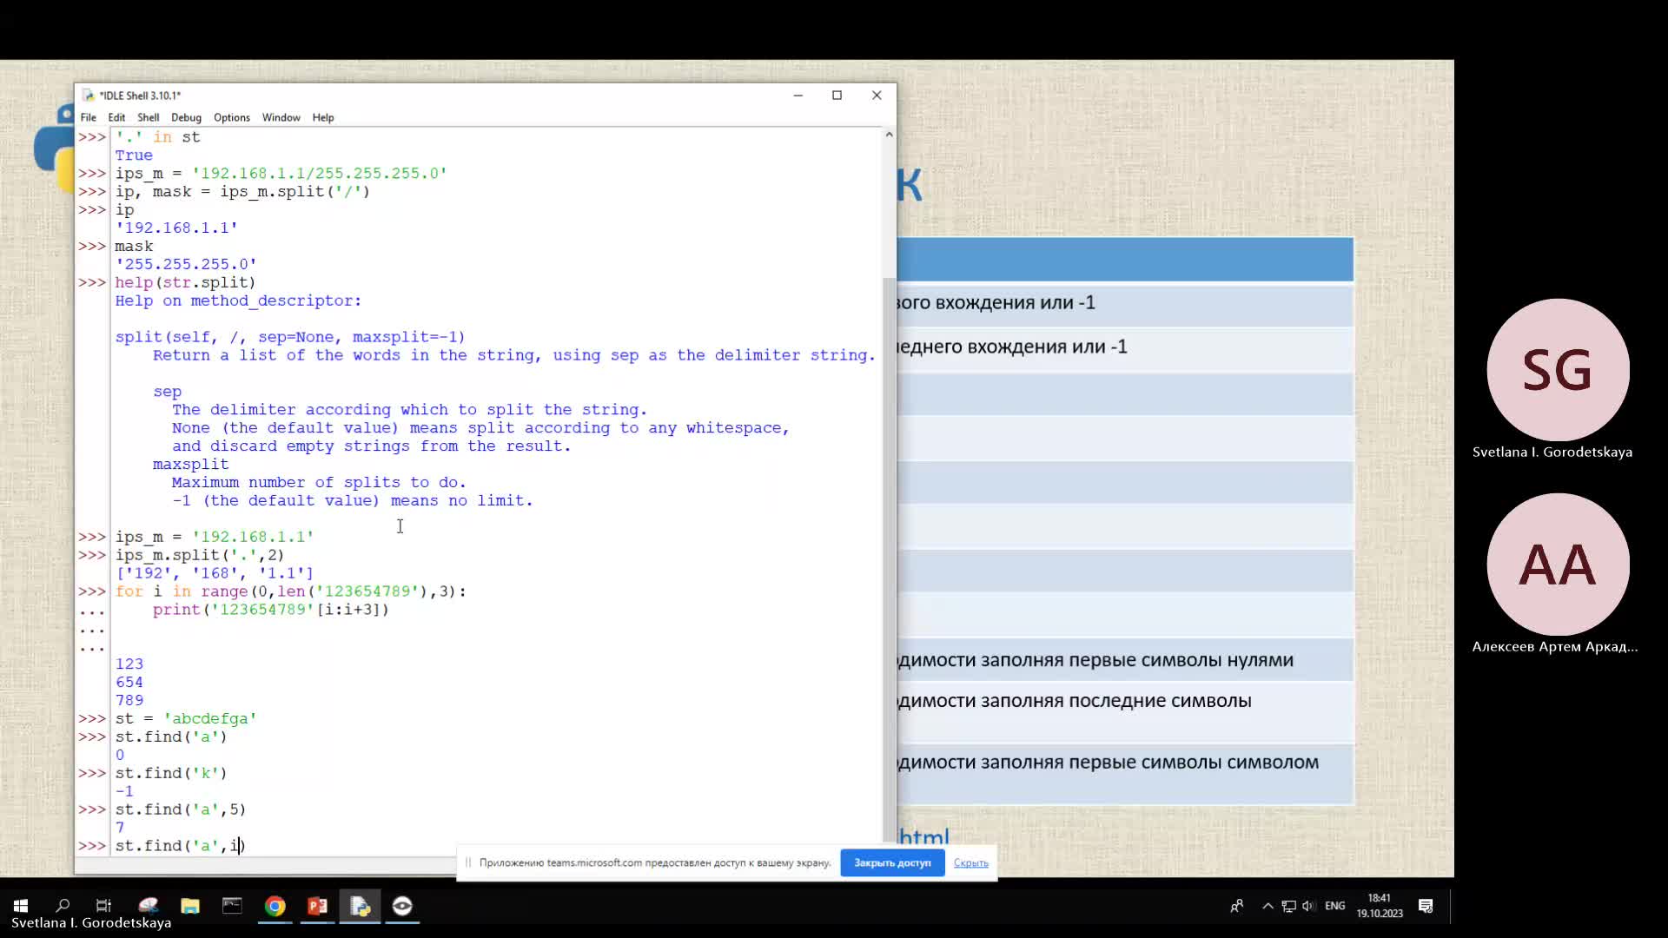Click the text 'help(str.split)' line
Image resolution: width=1668 pixels, height=938 pixels.
(185, 282)
